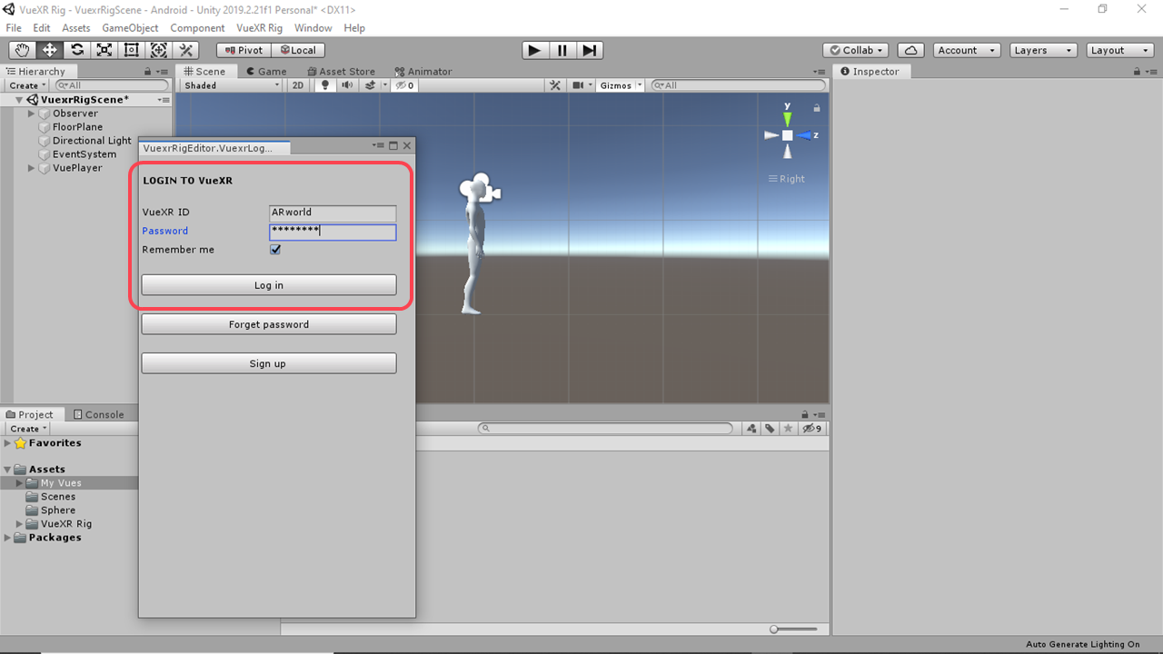Viewport: 1163px width, 654px height.
Task: Select the combined Transform tool
Action: (x=159, y=50)
